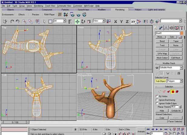The image size is (187, 135).
Task: Collapse the Selection rollout
Action: (169, 87)
